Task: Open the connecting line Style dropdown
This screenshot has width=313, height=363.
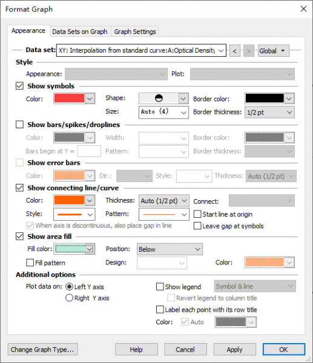Action: [74, 214]
